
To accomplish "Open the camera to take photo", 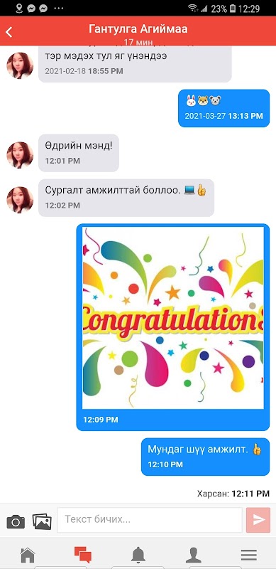I will (x=16, y=522).
